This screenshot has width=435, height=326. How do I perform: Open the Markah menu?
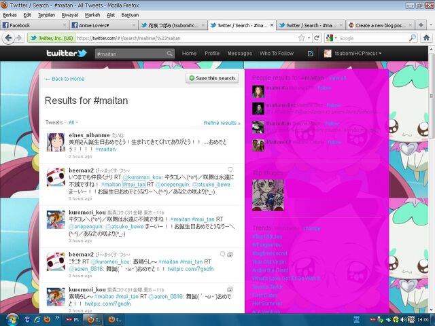tap(92, 15)
